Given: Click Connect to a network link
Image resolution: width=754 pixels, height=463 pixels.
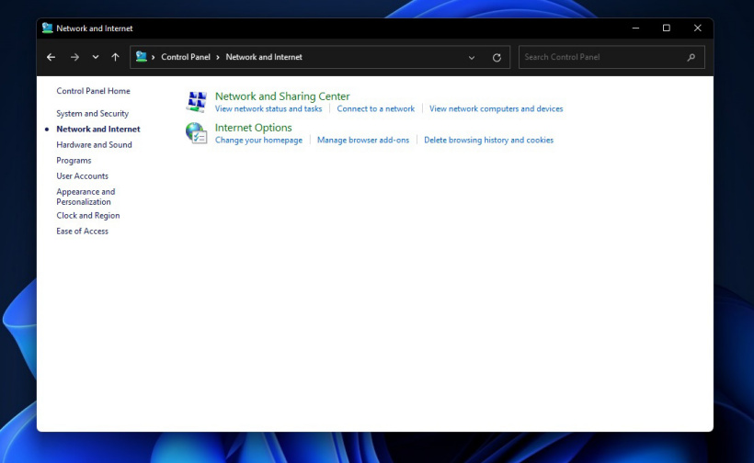Looking at the screenshot, I should (375, 109).
